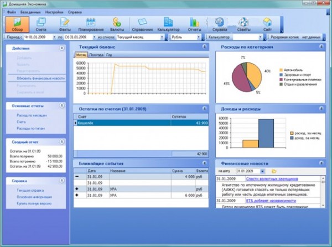Open news link ВТБ добавит независимости
The image size is (332, 247).
271,201
